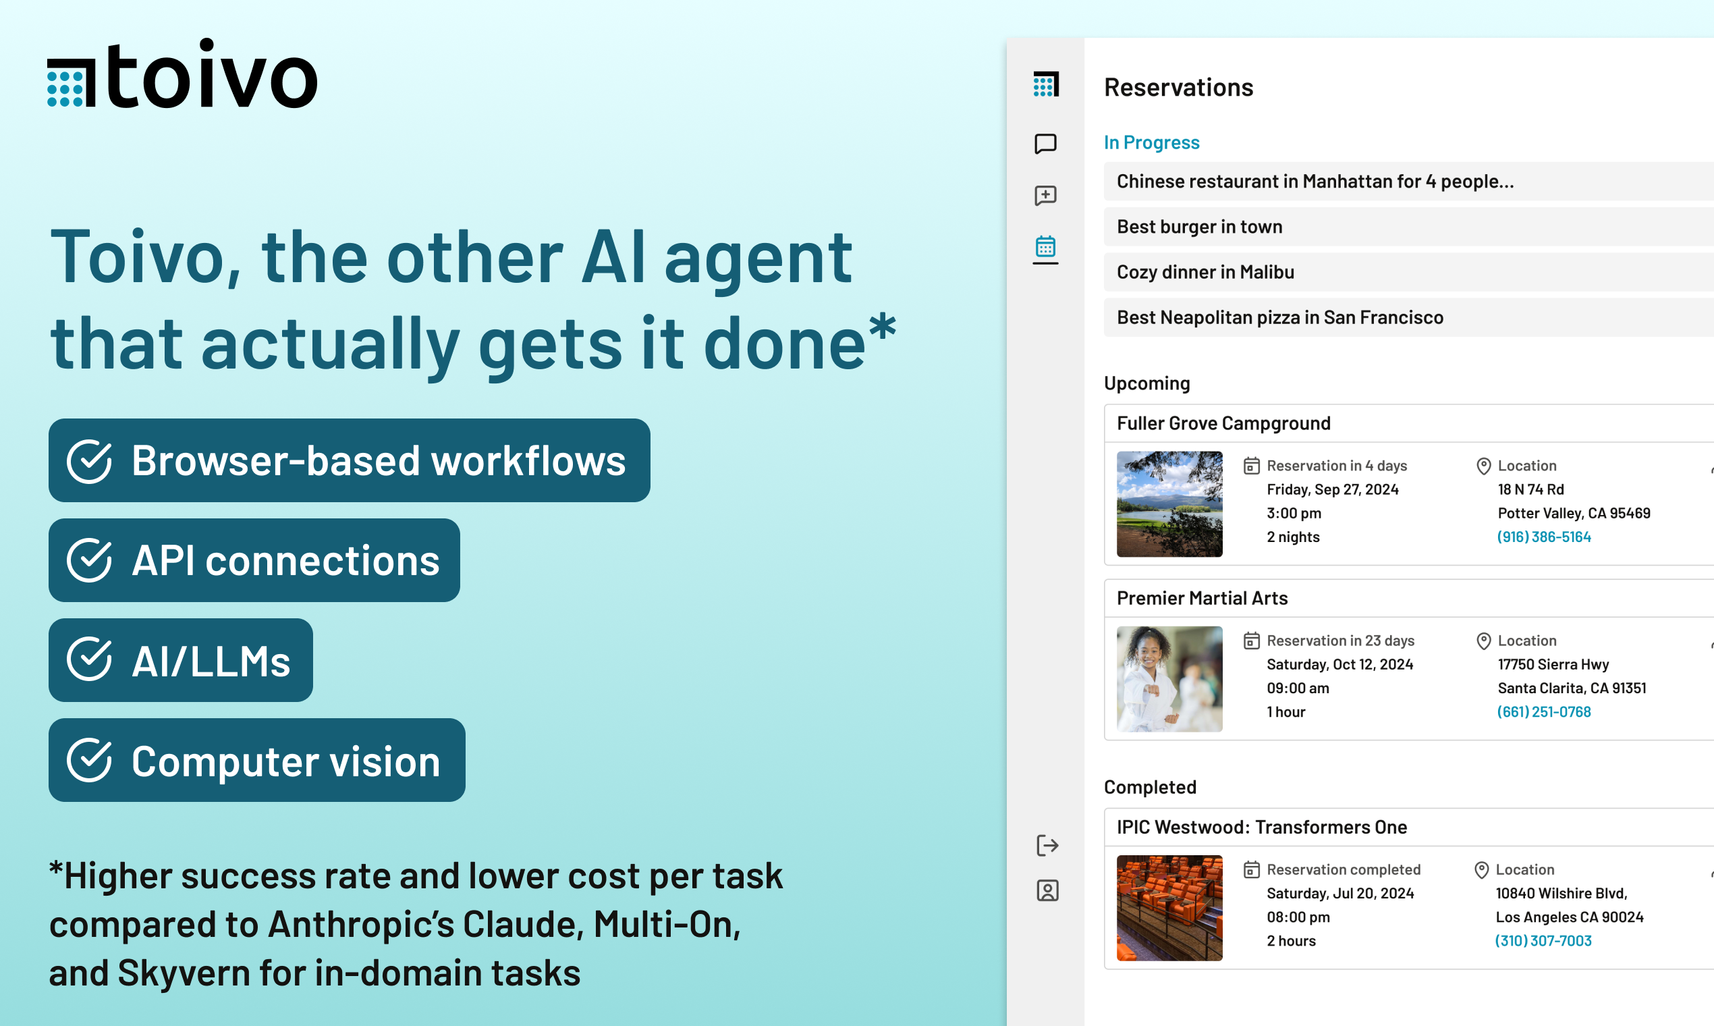This screenshot has width=1714, height=1026.
Task: Click the Computer vision checkmark
Action: [x=89, y=761]
